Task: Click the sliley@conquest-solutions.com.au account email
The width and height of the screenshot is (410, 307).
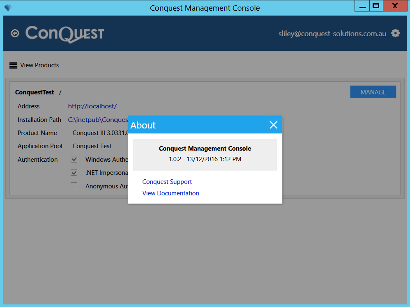Action: tap(332, 34)
